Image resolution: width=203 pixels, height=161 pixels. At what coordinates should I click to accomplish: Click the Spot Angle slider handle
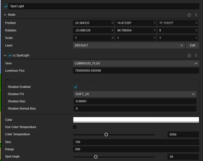point(96,157)
